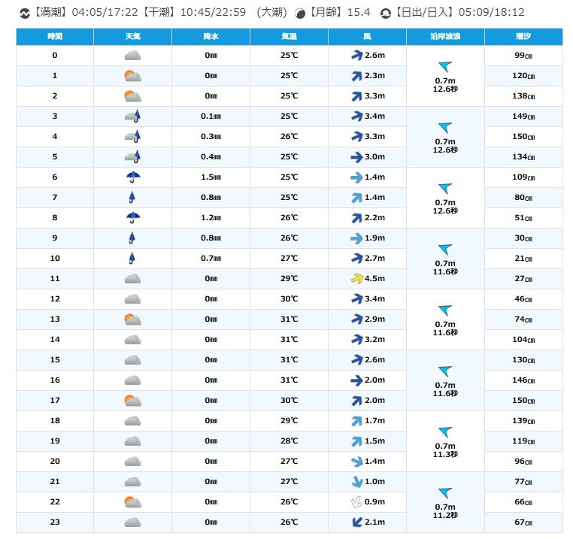Click the partly sunny icon at hour 22
Image resolution: width=573 pixels, height=539 pixels.
tap(132, 502)
